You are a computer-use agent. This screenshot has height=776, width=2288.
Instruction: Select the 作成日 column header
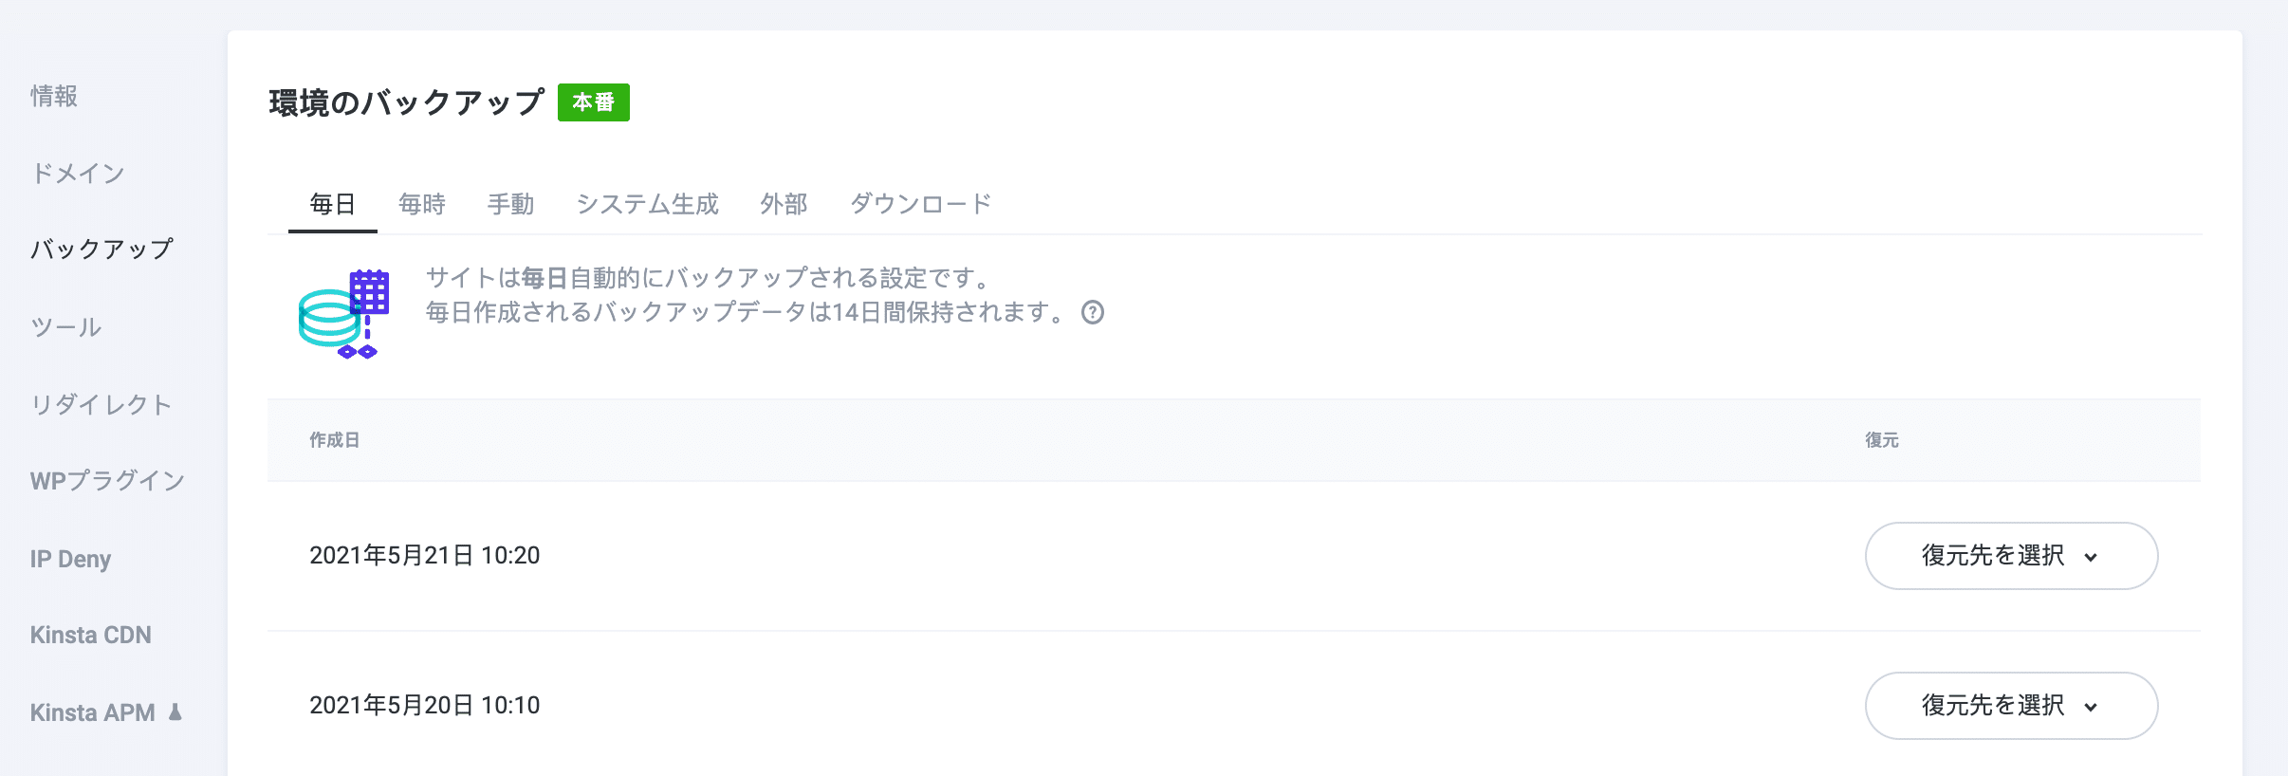tap(333, 440)
